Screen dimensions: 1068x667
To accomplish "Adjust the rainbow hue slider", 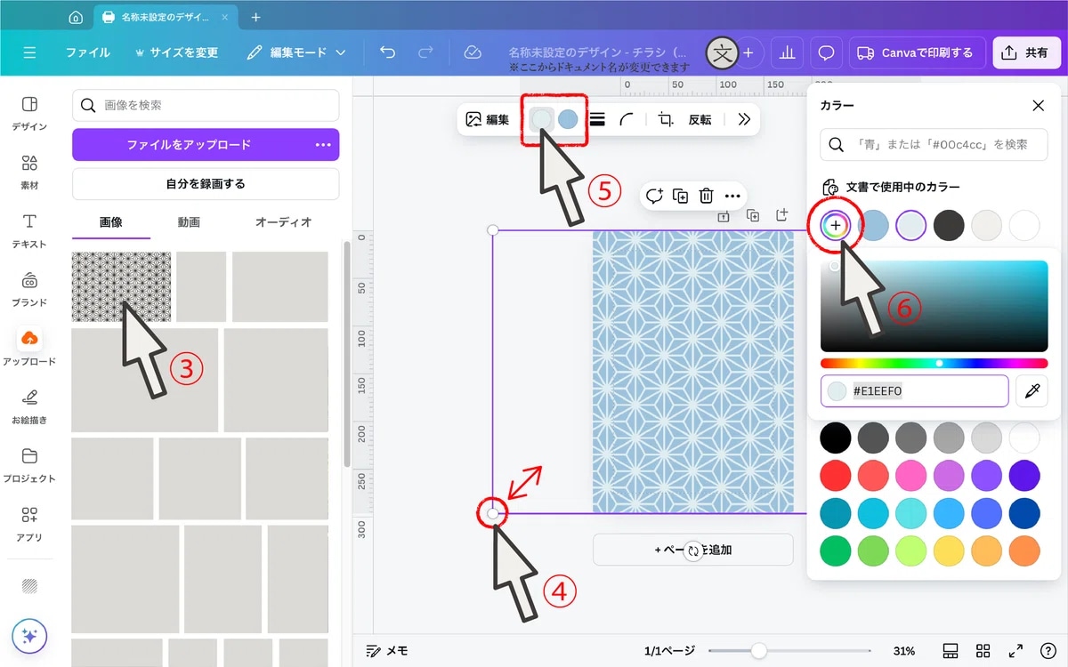I will (x=934, y=363).
